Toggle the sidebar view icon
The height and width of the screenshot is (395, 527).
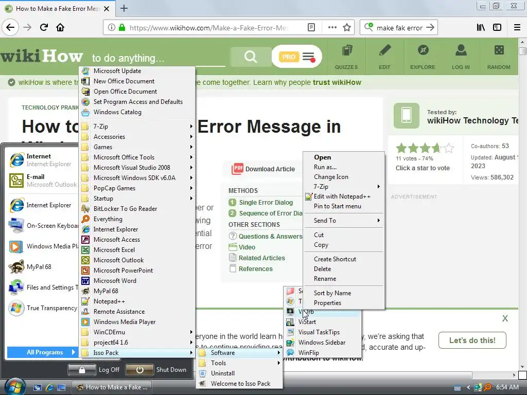pyautogui.click(x=497, y=28)
